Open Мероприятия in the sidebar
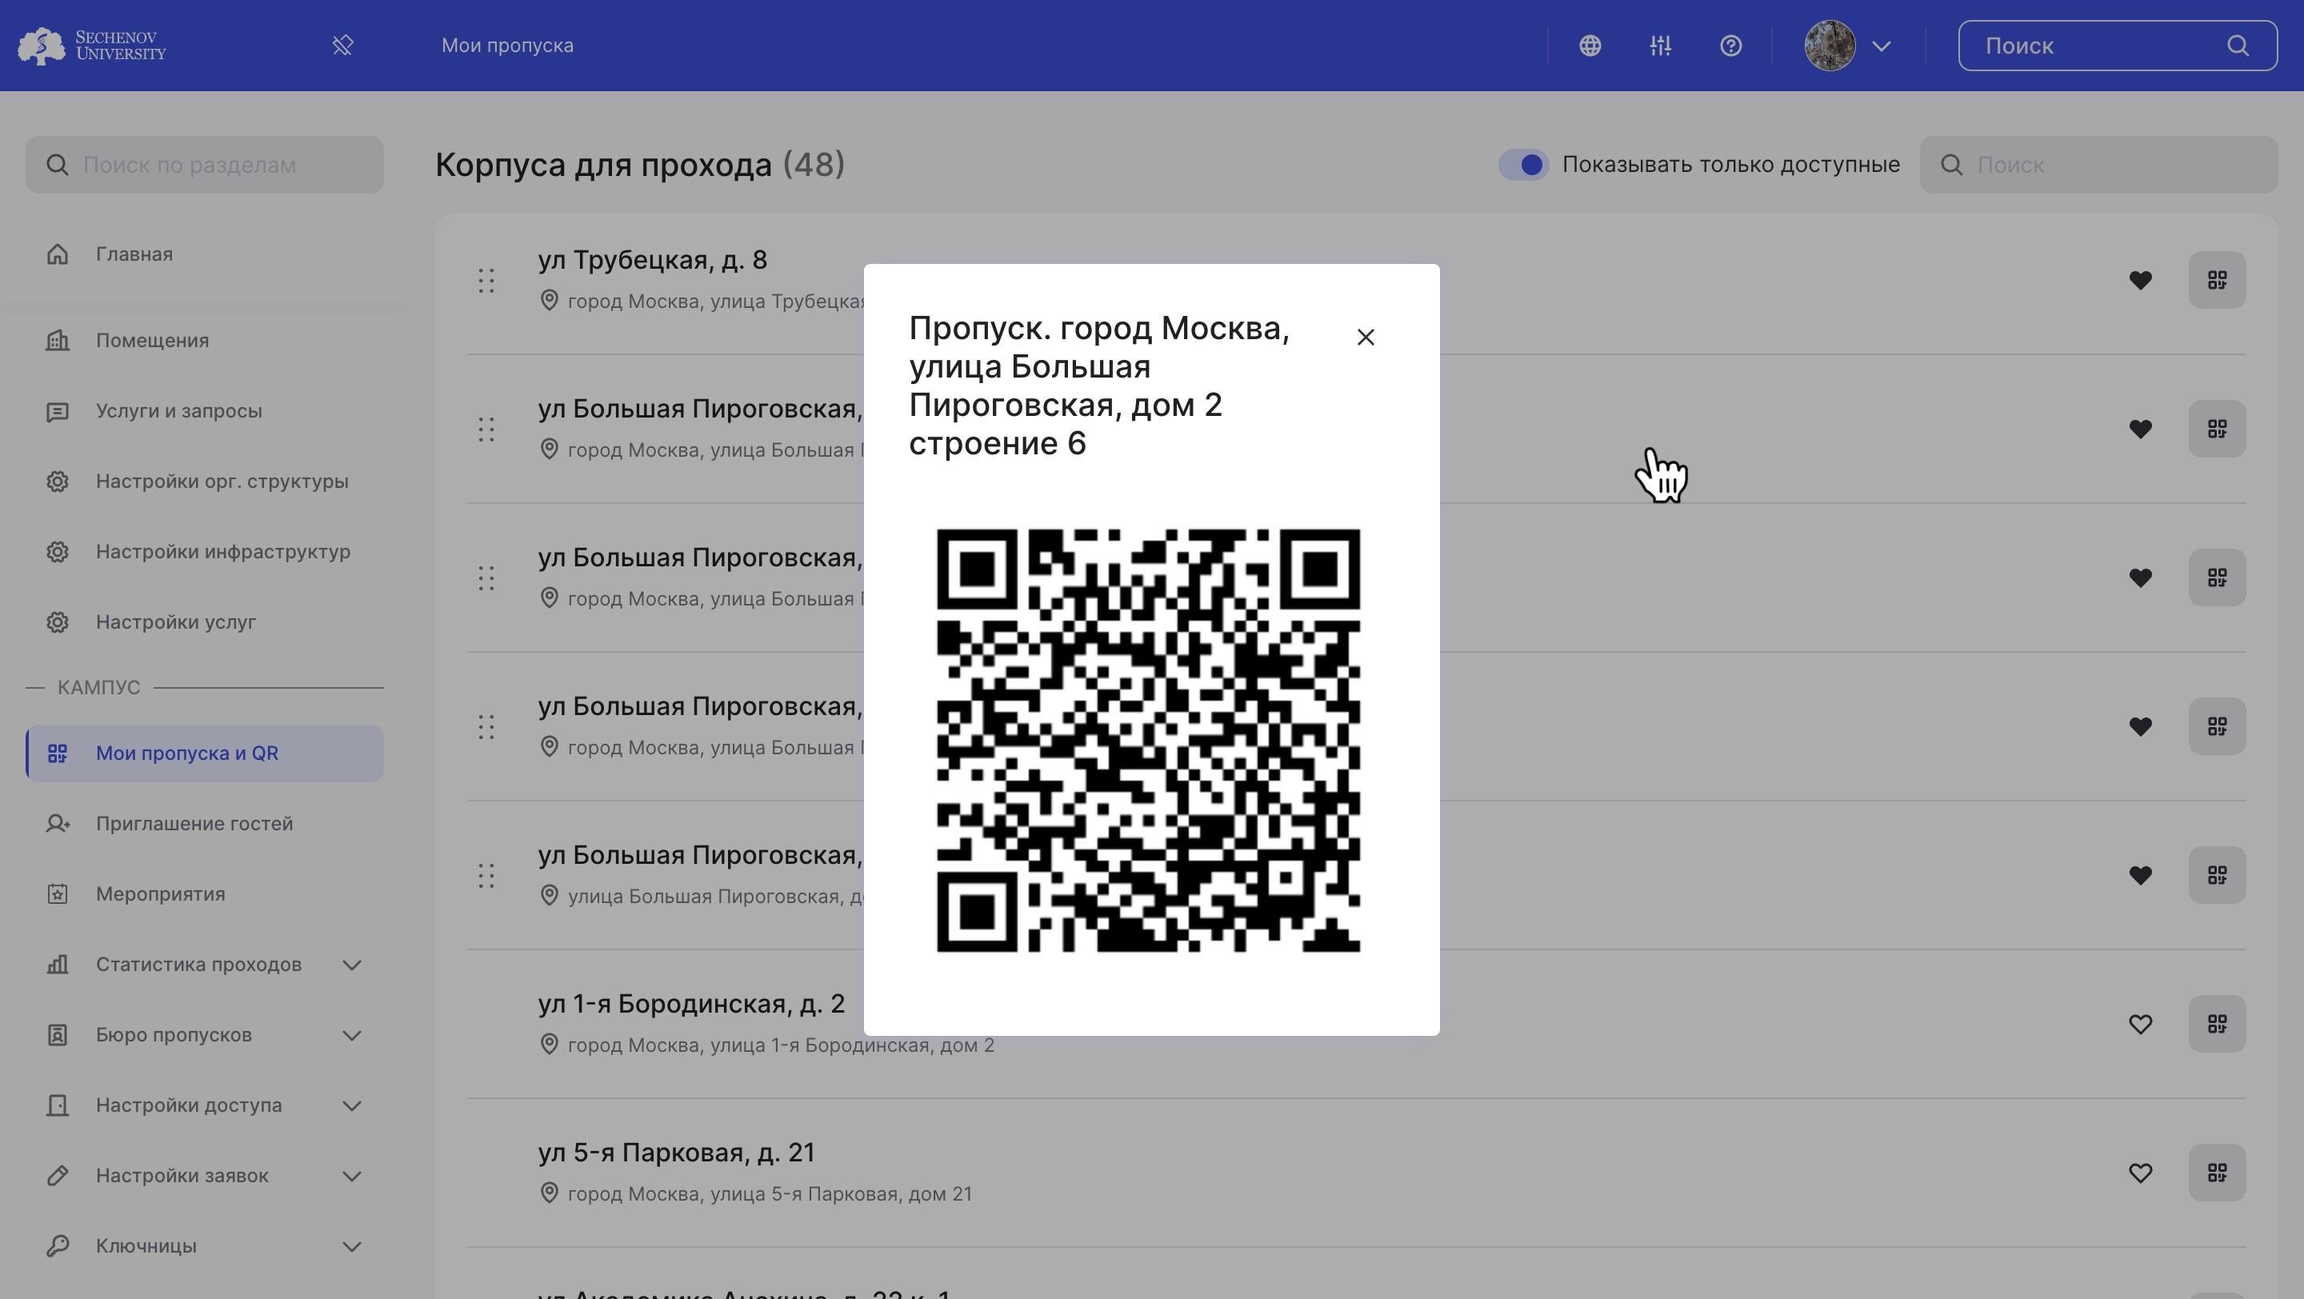 tap(204, 894)
